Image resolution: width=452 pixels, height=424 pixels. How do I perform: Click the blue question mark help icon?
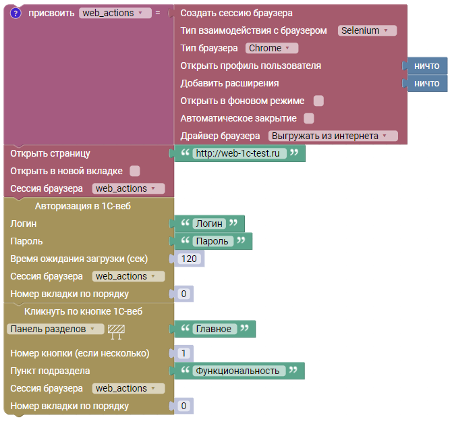[16, 13]
